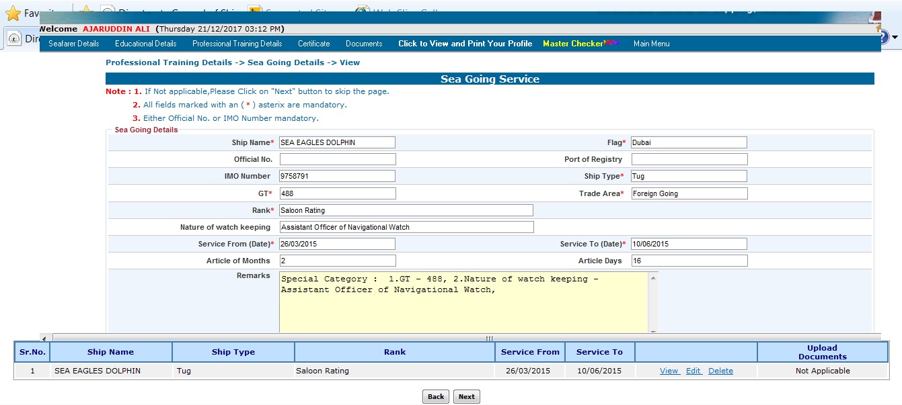The image size is (902, 405).
Task: Open the Seafarer Details menu
Action: point(74,44)
